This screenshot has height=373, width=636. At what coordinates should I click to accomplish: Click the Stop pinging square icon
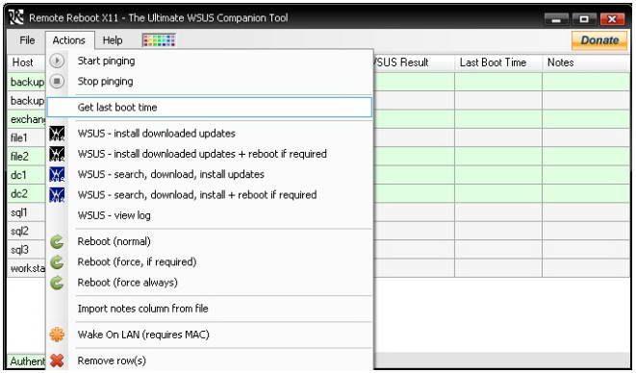coord(57,82)
